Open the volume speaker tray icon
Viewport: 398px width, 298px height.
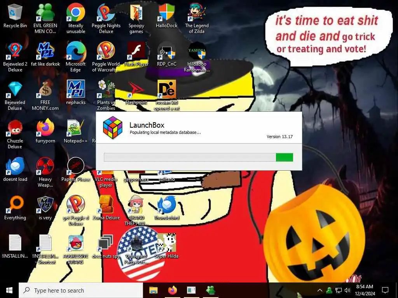pyautogui.click(x=347, y=290)
